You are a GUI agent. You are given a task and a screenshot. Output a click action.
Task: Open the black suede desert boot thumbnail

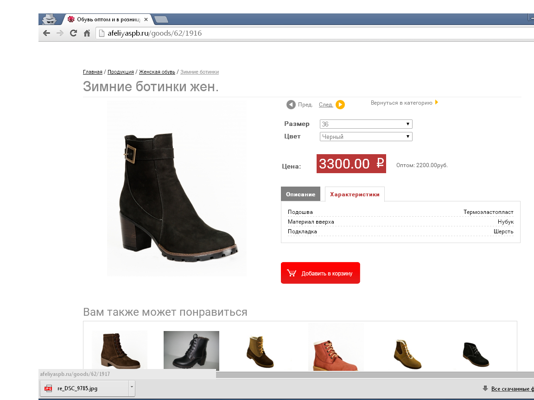(x=476, y=354)
